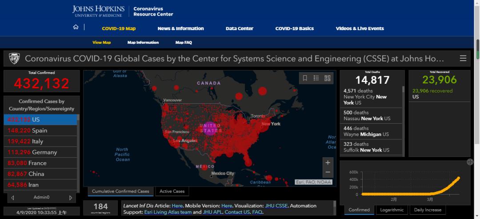Open the map legend list icon

click(x=316, y=78)
